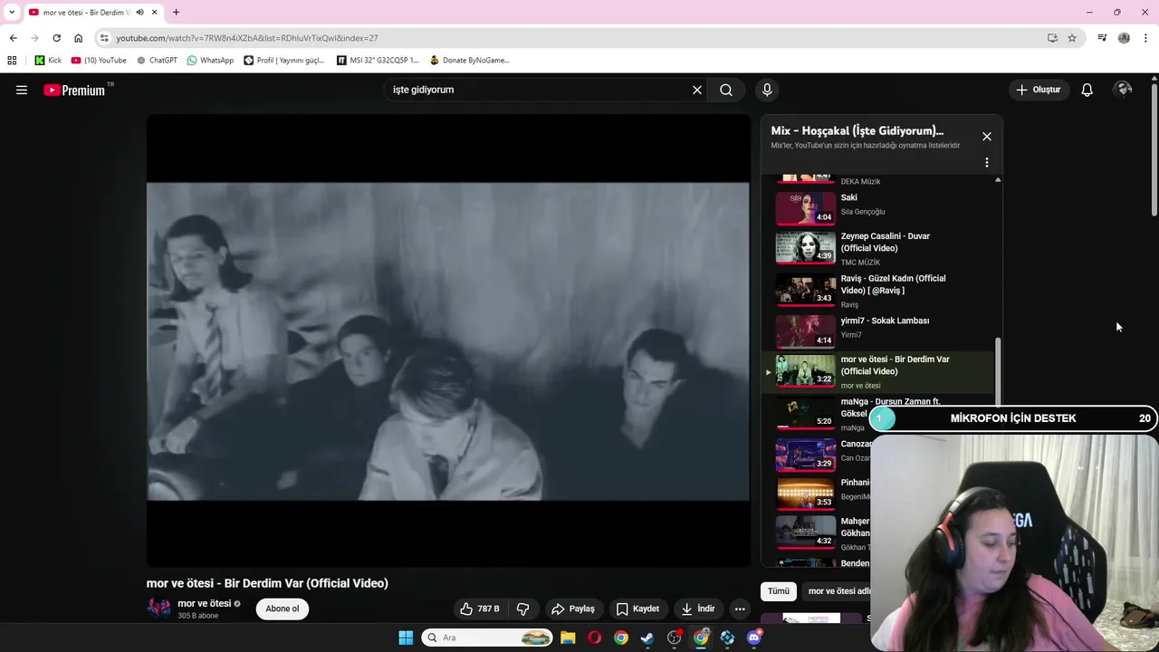Mute the tab via speaker icon
This screenshot has height=652, width=1159.
click(139, 13)
